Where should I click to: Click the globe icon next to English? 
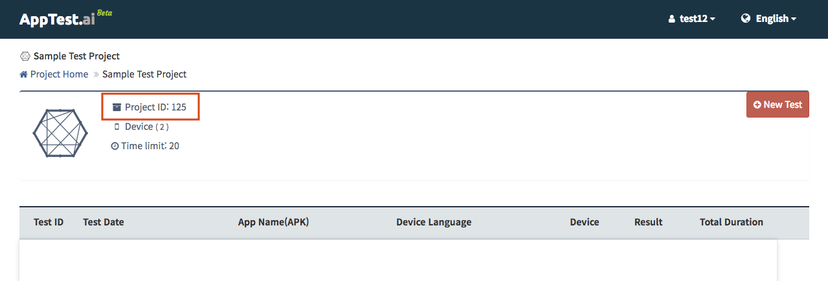point(746,19)
